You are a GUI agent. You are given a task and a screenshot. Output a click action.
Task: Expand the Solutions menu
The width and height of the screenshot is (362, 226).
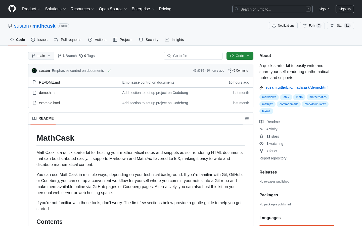pyautogui.click(x=56, y=9)
